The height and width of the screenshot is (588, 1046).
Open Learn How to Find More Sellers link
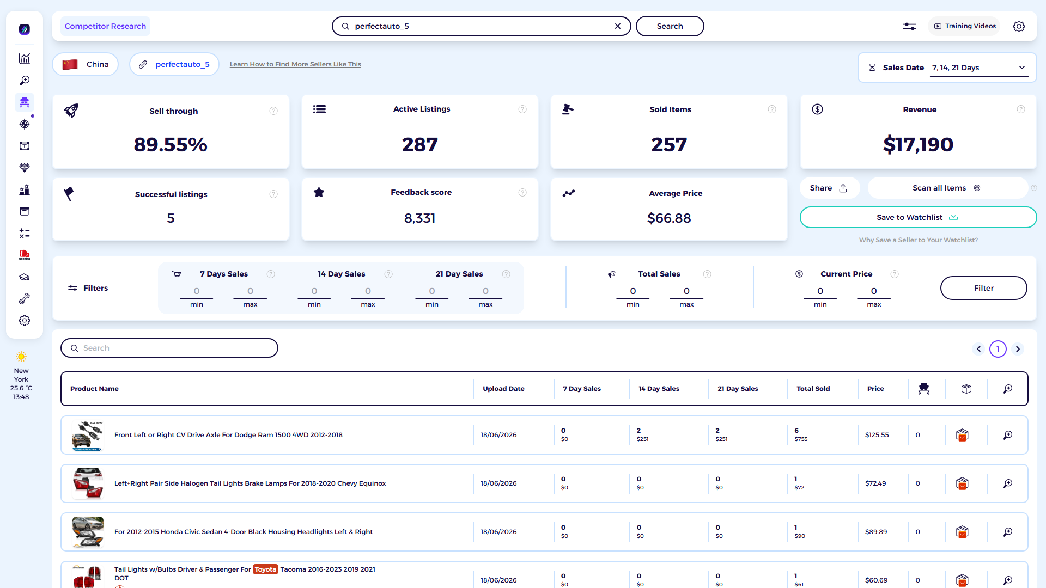[x=295, y=64]
